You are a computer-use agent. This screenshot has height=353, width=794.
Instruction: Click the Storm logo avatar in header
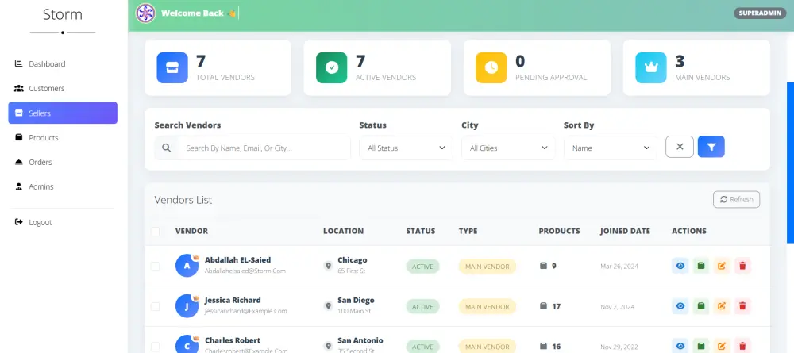145,13
